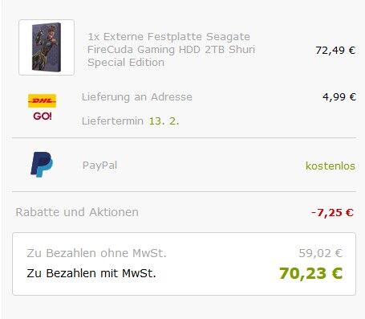Click the 72,49 € product price
The height and width of the screenshot is (319, 365).
pyautogui.click(x=335, y=50)
